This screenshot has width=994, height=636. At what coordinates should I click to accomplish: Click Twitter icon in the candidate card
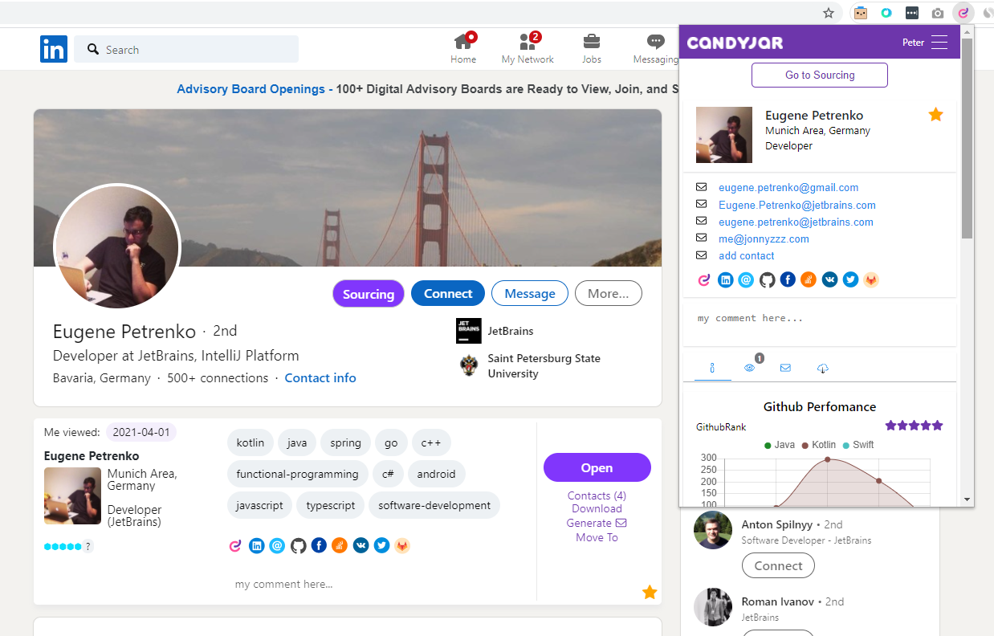[381, 546]
